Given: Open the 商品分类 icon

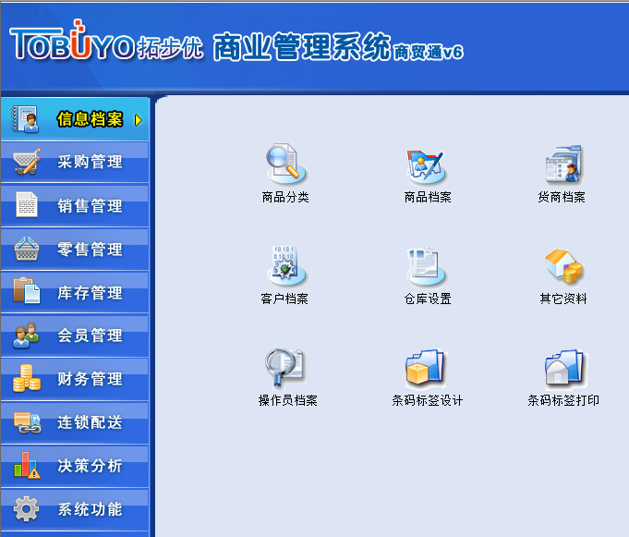Looking at the screenshot, I should tap(284, 166).
